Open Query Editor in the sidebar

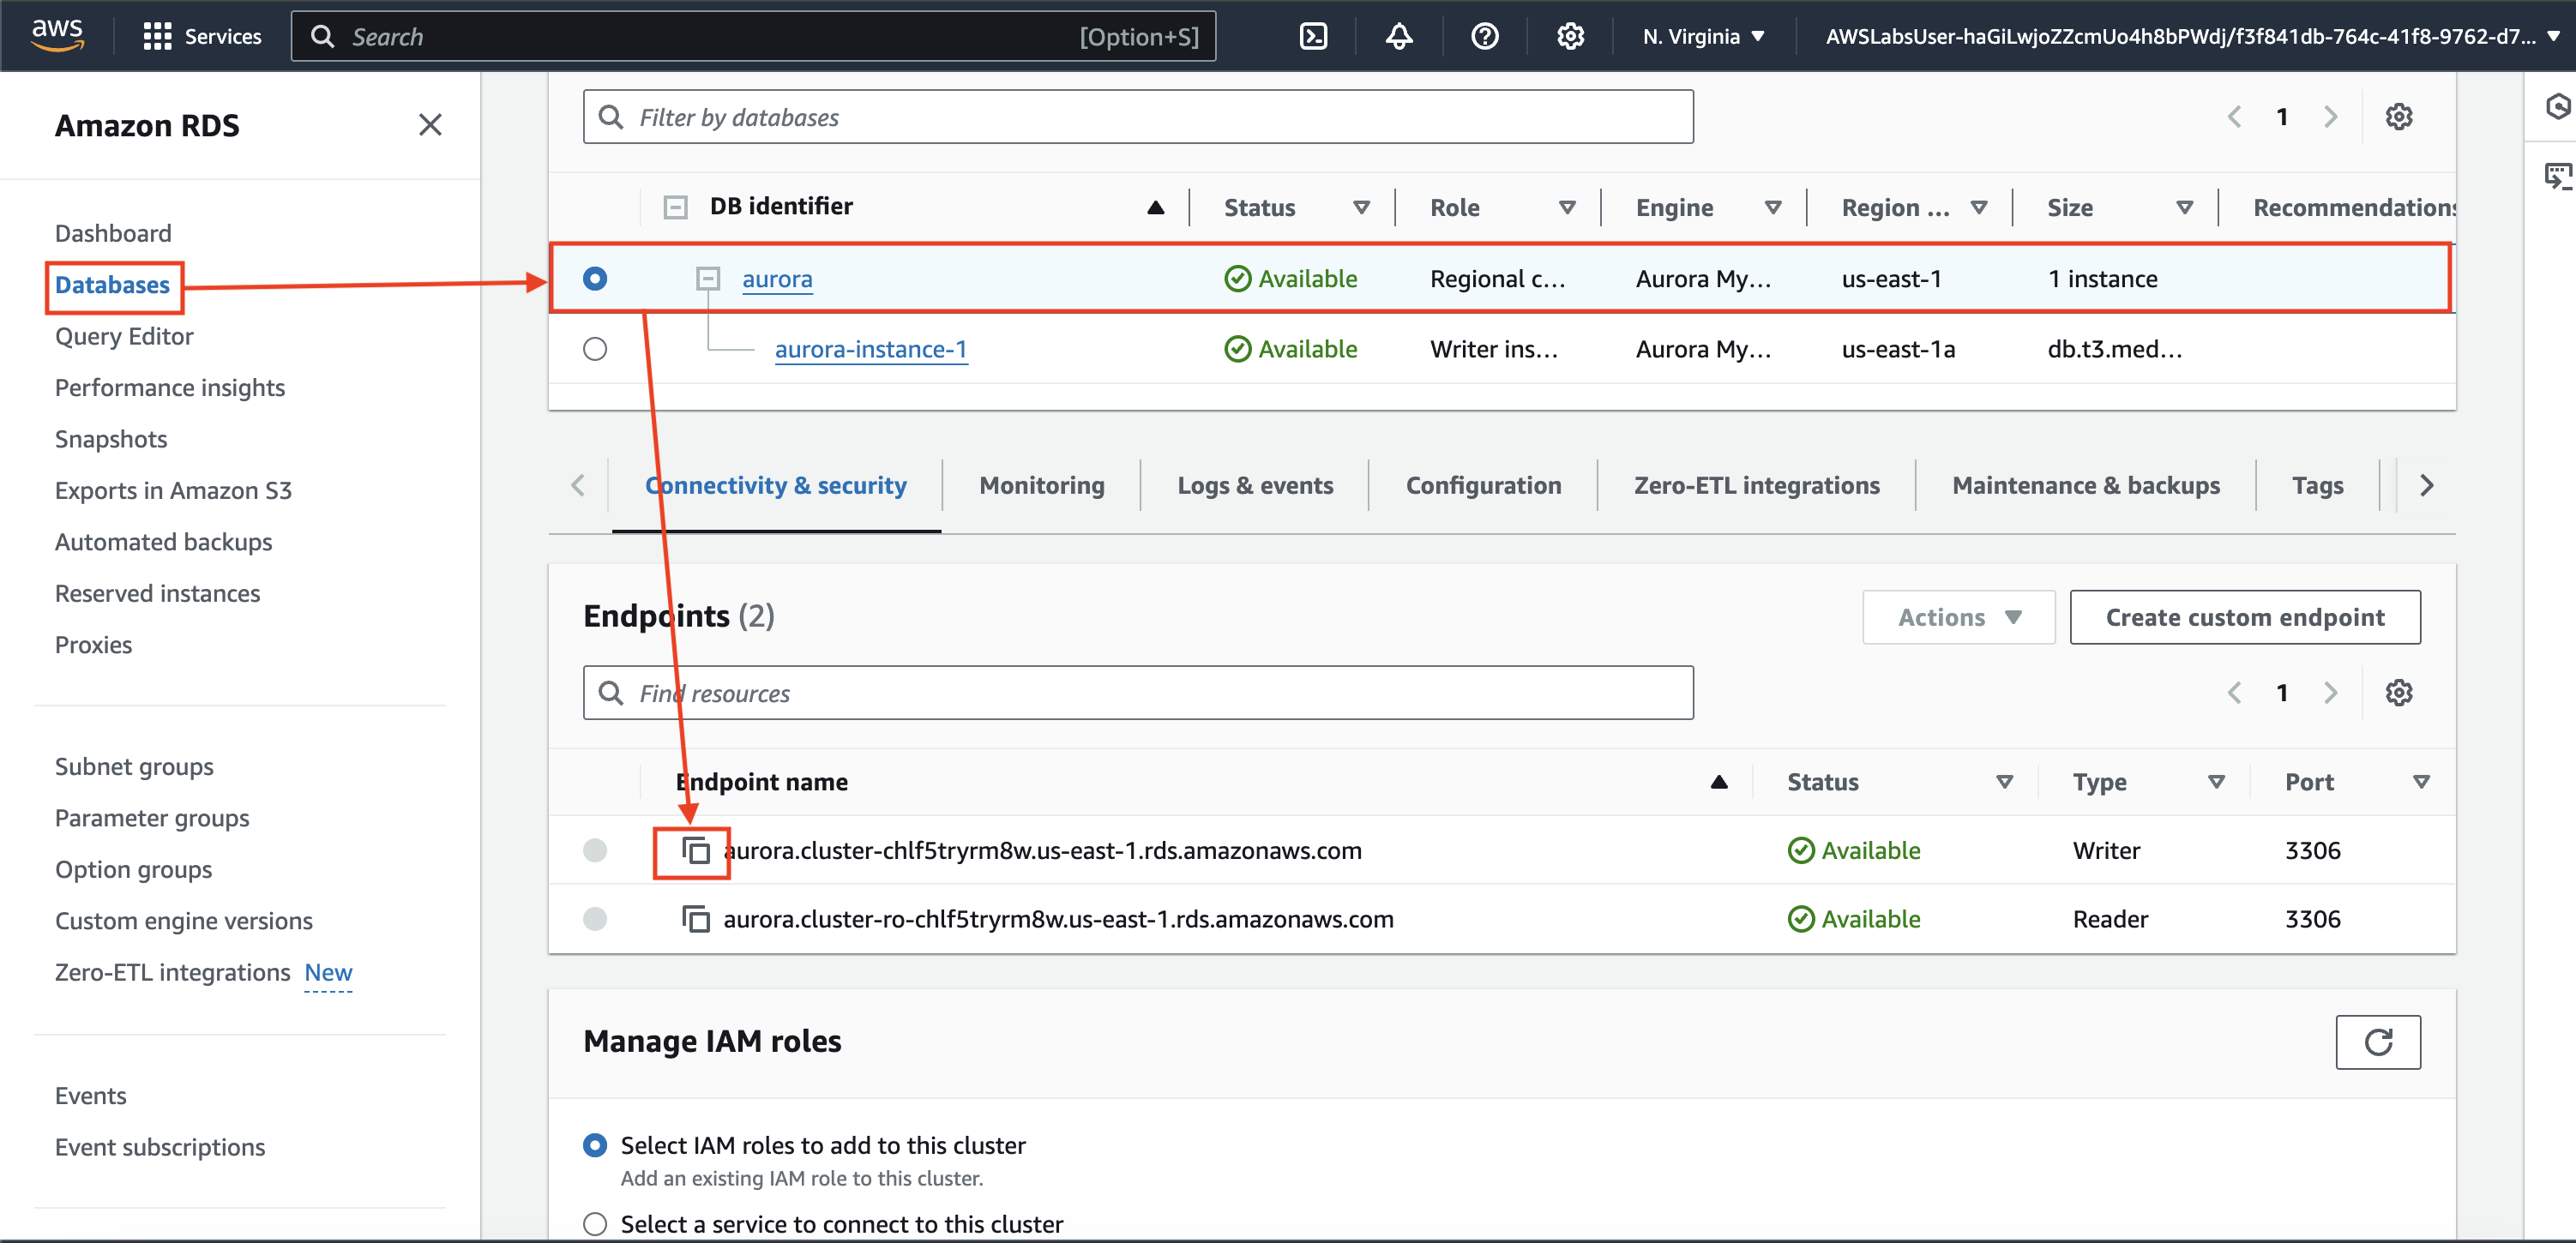[x=124, y=336]
